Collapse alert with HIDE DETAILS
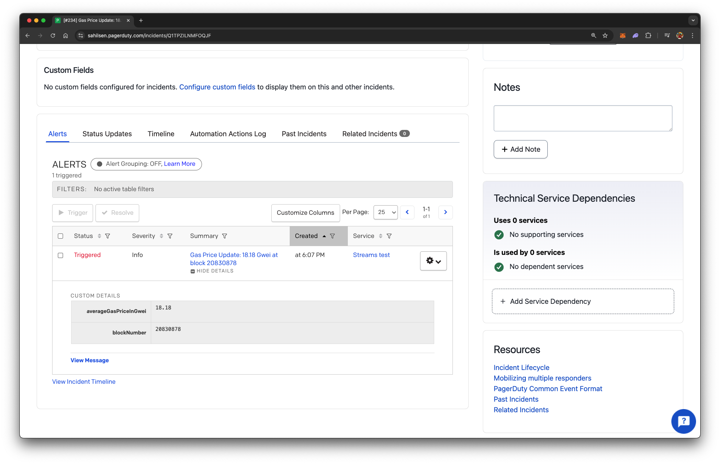Viewport: 720px width, 464px height. (212, 271)
